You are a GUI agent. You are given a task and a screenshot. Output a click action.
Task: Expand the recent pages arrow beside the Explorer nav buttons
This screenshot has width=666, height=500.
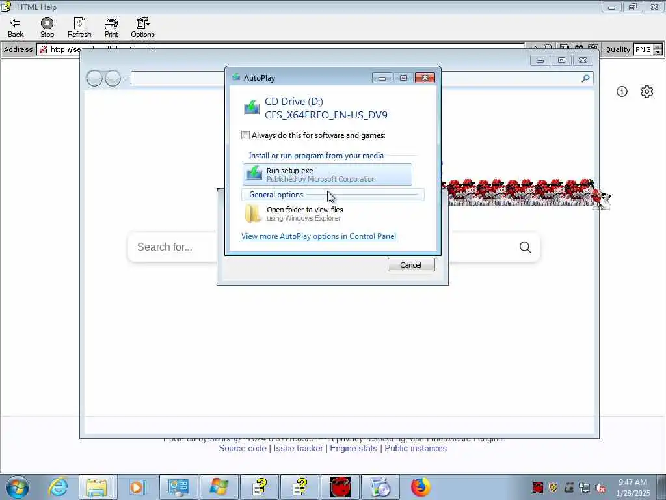[x=126, y=79]
